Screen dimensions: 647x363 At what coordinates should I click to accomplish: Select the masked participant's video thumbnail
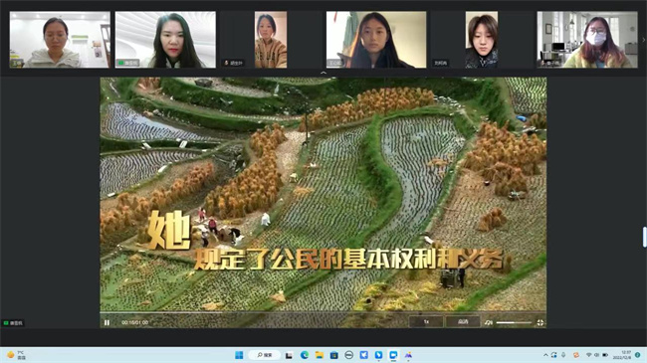(x=587, y=40)
